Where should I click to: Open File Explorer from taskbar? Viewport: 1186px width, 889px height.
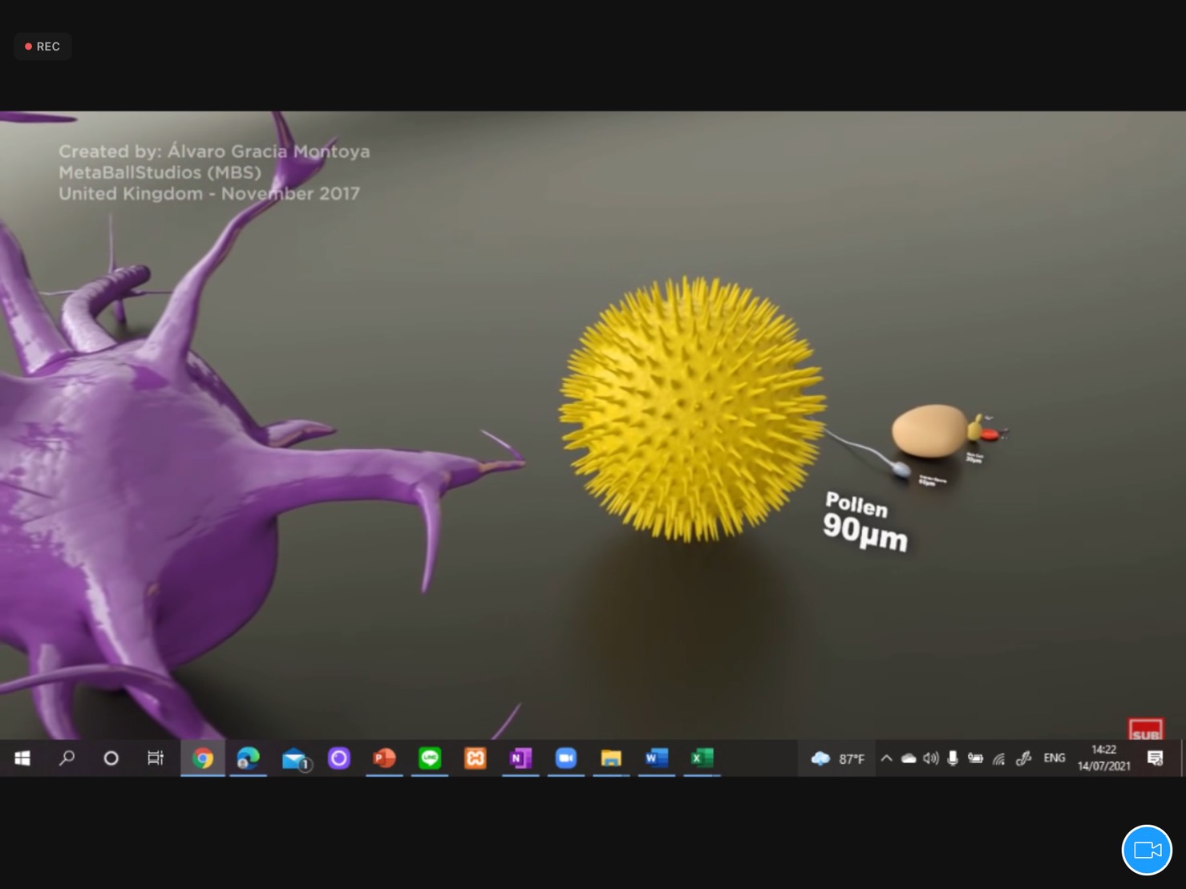coord(611,758)
